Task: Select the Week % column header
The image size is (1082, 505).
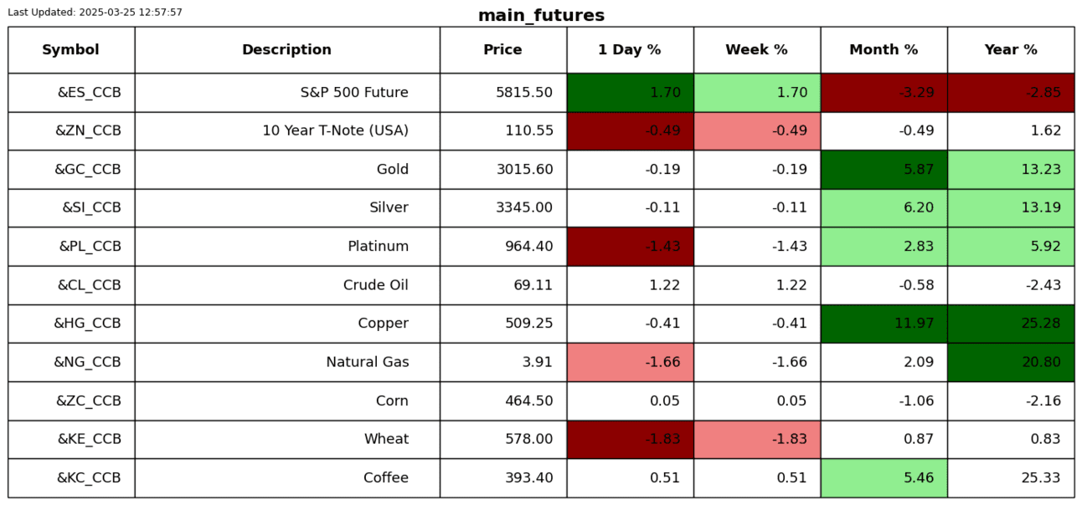Action: click(x=756, y=50)
